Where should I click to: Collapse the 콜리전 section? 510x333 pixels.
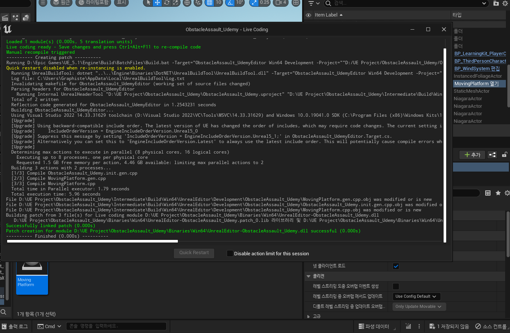pyautogui.click(x=308, y=276)
